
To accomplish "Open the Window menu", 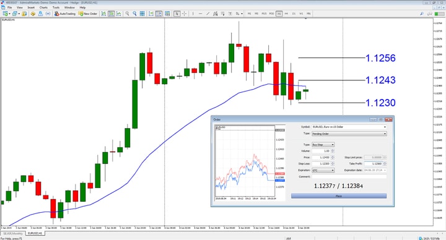I will click(x=69, y=7).
